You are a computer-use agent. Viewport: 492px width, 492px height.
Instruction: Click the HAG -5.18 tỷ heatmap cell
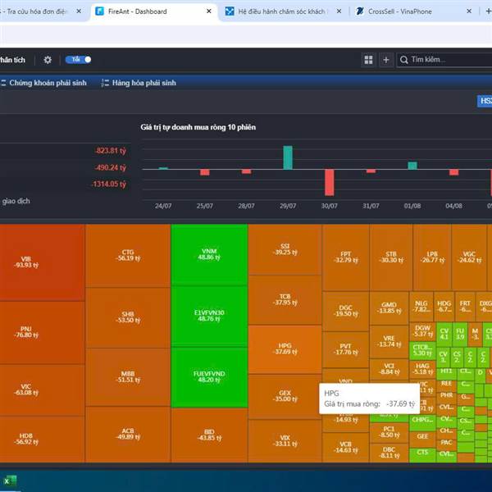[x=422, y=369]
